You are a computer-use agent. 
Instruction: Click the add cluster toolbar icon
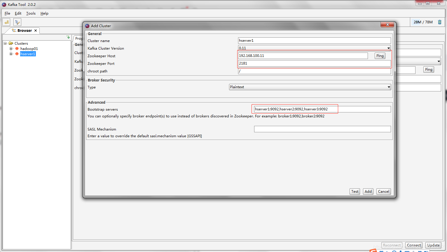pyautogui.click(x=7, y=22)
